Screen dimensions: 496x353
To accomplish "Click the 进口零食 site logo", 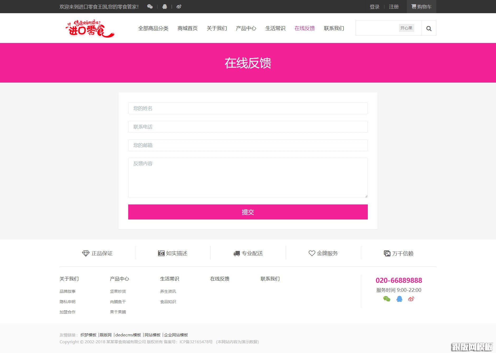I will 89,28.
